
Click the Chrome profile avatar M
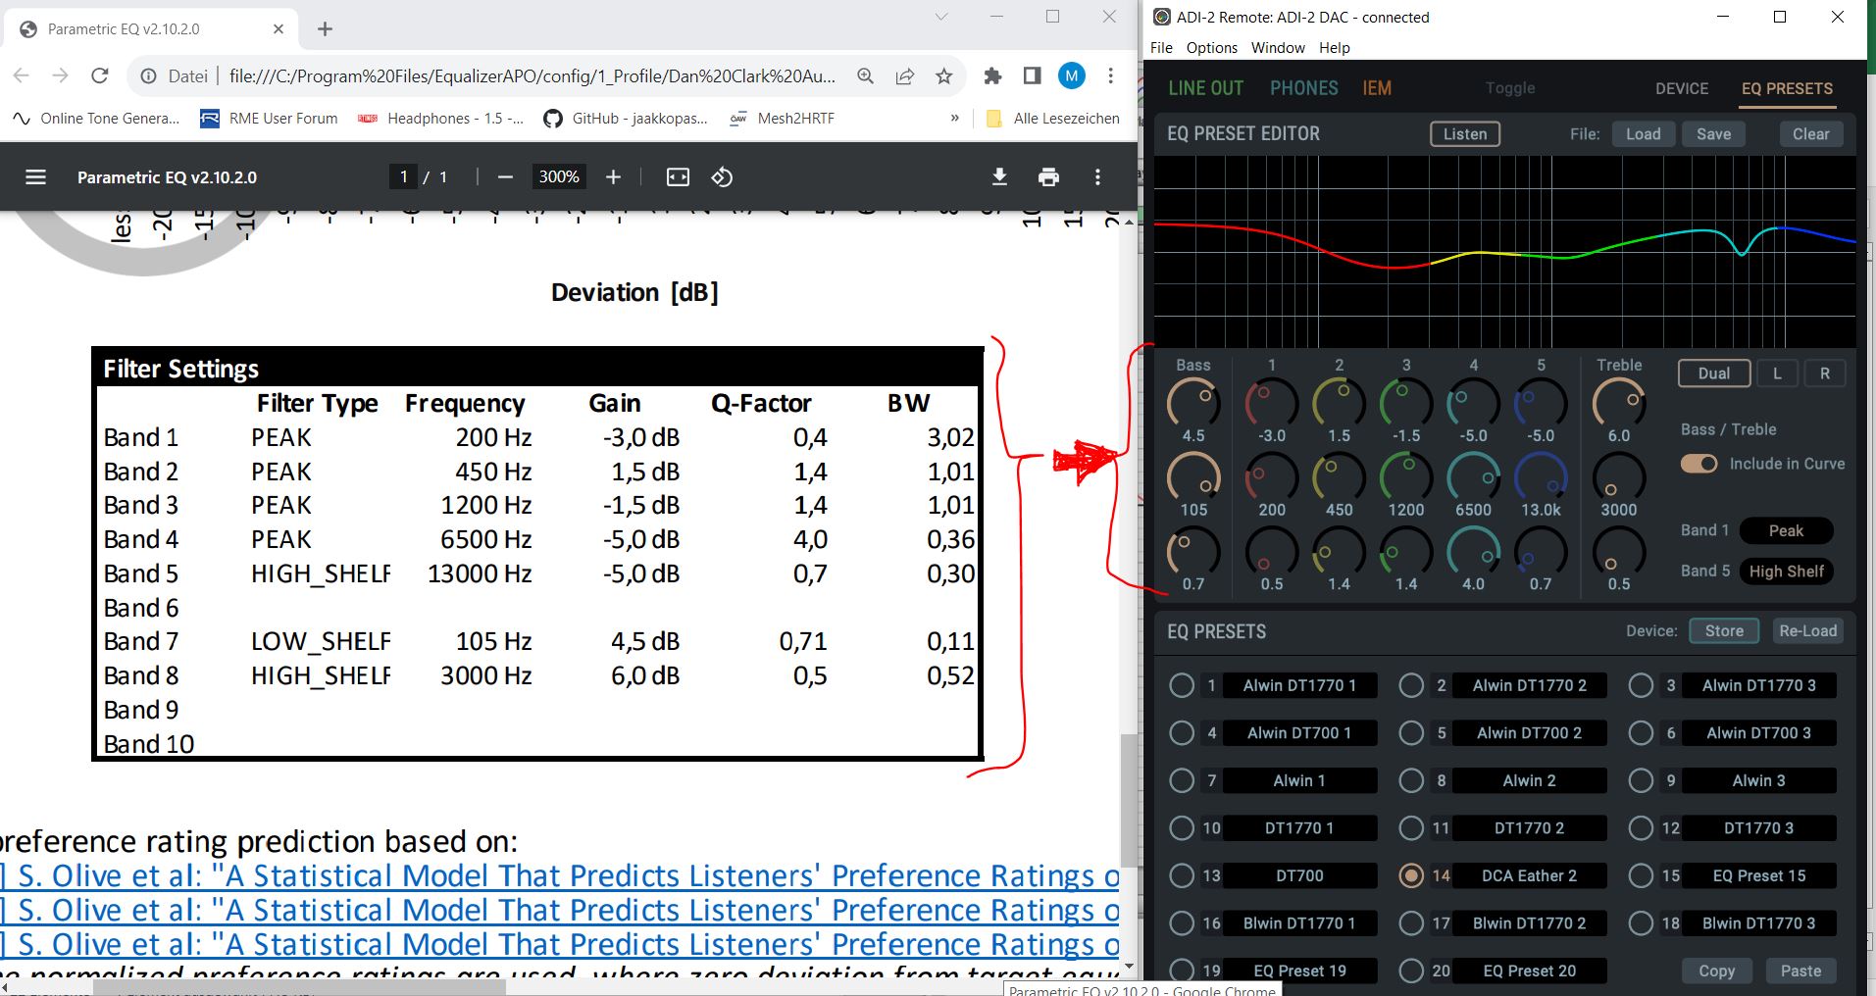(x=1071, y=75)
